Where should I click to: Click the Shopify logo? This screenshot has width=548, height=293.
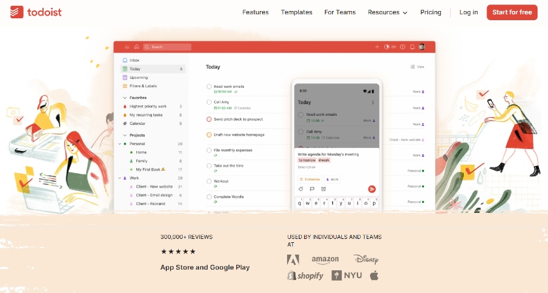pos(305,275)
